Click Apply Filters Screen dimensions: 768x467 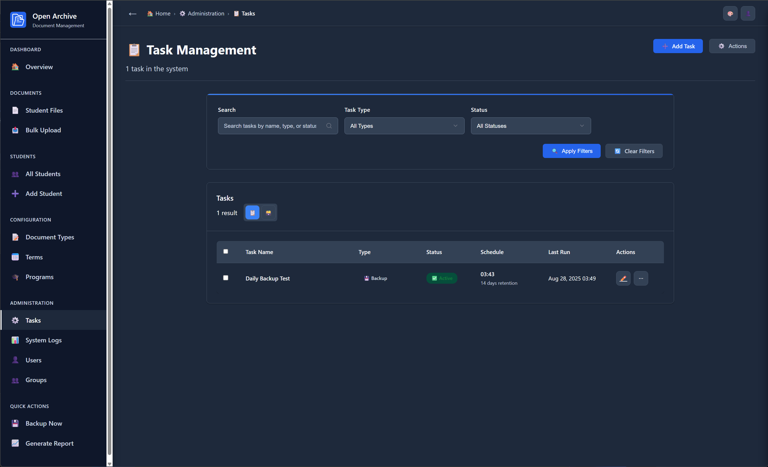[571, 151]
